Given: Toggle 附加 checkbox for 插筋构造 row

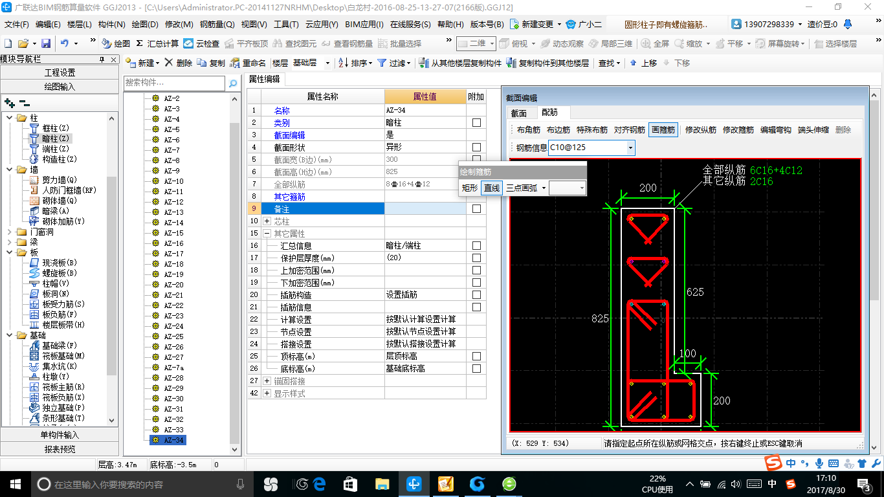Looking at the screenshot, I should pyautogui.click(x=476, y=294).
